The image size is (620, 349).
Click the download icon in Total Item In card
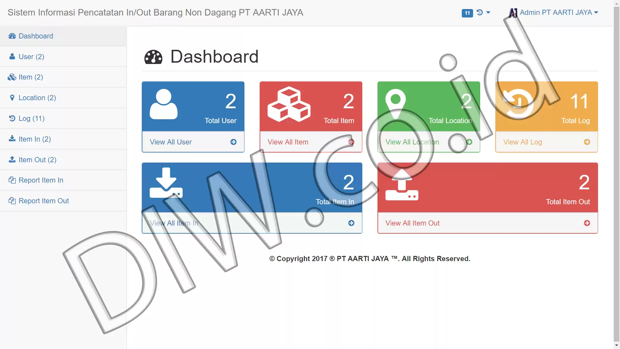(x=166, y=183)
